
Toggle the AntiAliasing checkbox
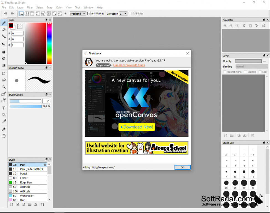[x=89, y=14]
